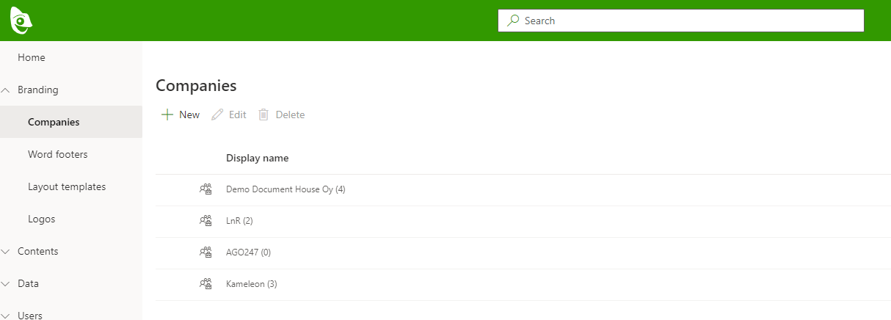Click the Edit button label
The image size is (891, 320).
238,114
